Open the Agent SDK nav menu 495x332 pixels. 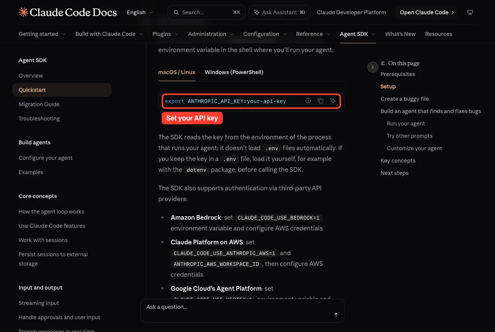click(358, 34)
